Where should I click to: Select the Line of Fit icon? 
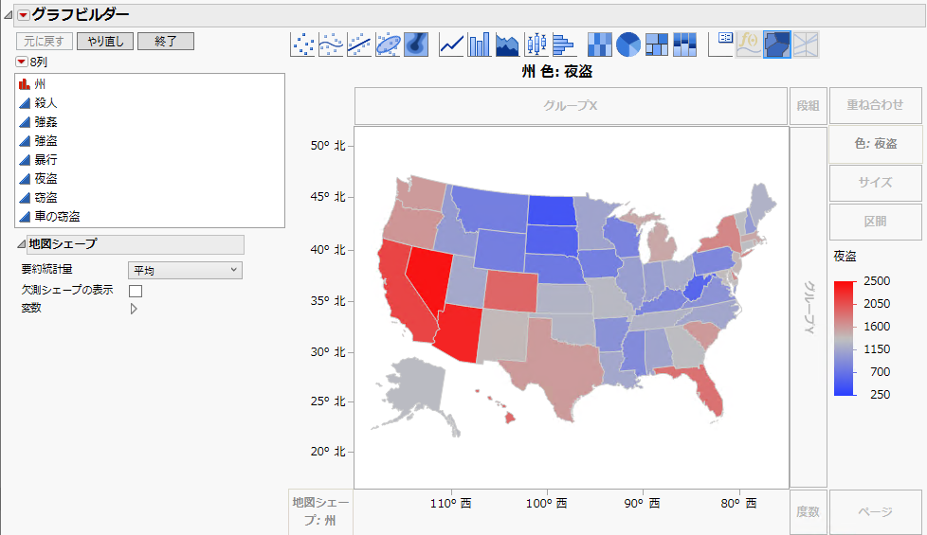(359, 45)
